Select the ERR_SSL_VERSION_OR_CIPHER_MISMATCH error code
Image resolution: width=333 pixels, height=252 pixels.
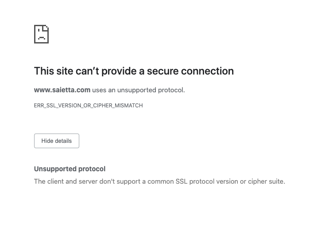[x=89, y=106]
